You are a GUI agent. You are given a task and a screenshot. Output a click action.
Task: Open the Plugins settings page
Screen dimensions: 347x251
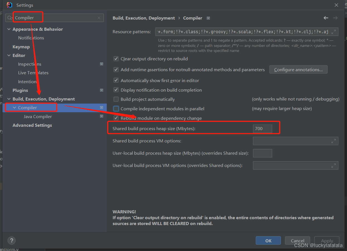pos(20,90)
